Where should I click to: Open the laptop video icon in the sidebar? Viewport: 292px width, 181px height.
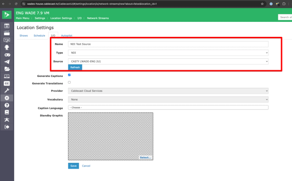coord(7,76)
